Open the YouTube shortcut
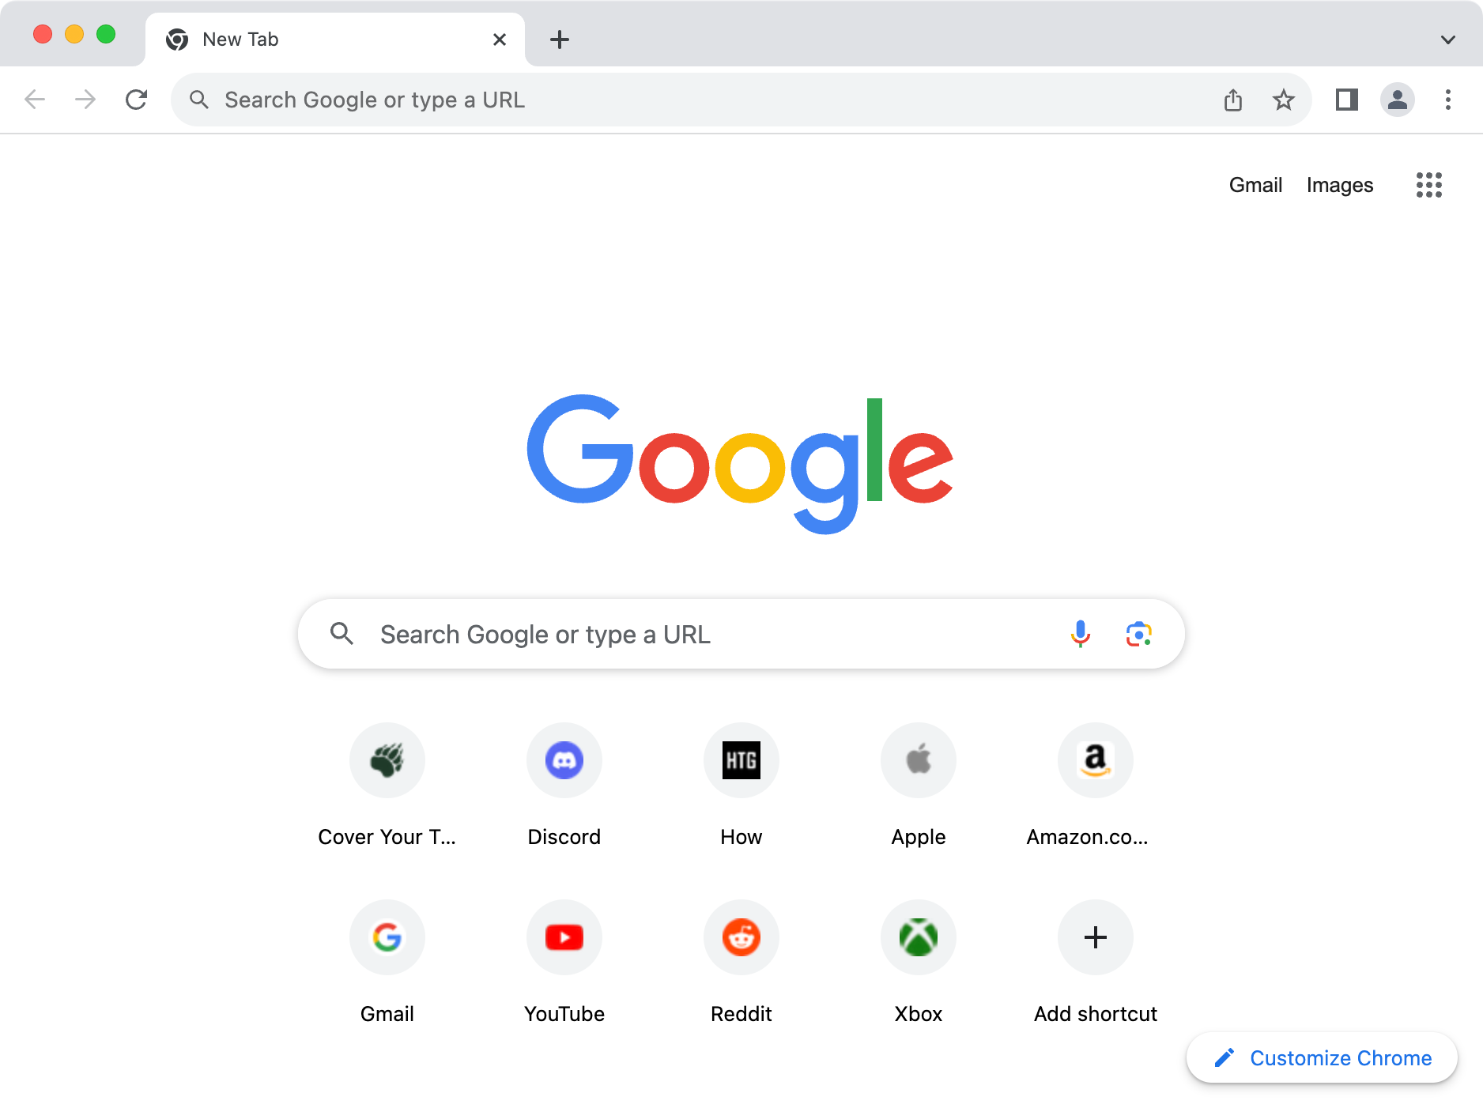 pyautogui.click(x=564, y=937)
